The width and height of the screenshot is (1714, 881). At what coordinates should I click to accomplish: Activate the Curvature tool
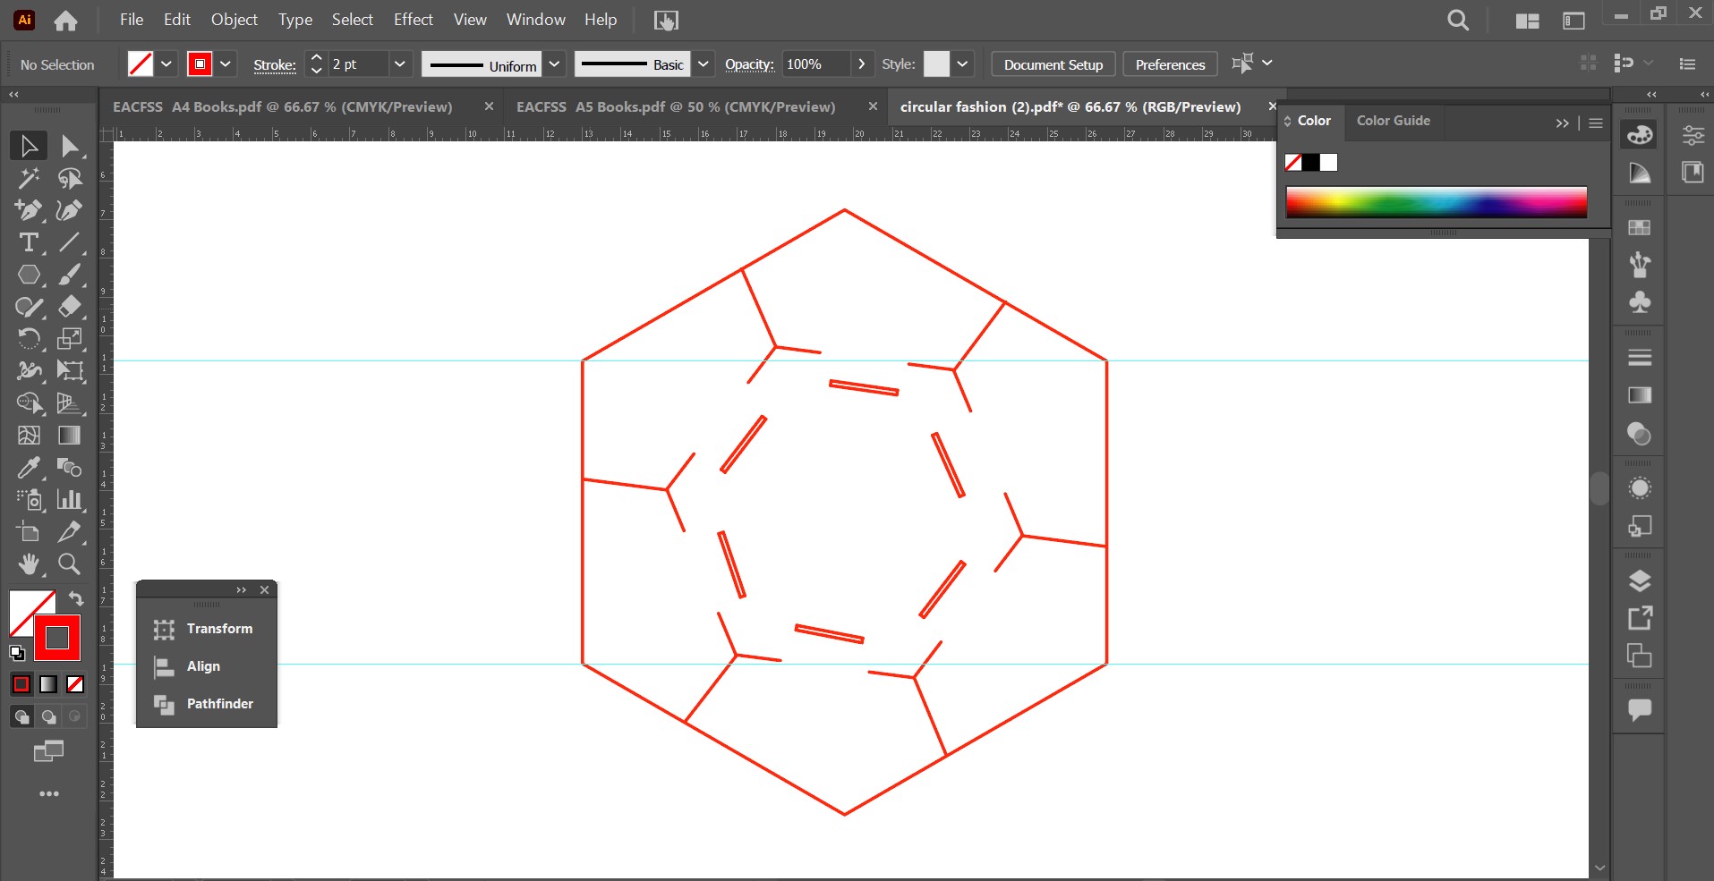click(70, 210)
